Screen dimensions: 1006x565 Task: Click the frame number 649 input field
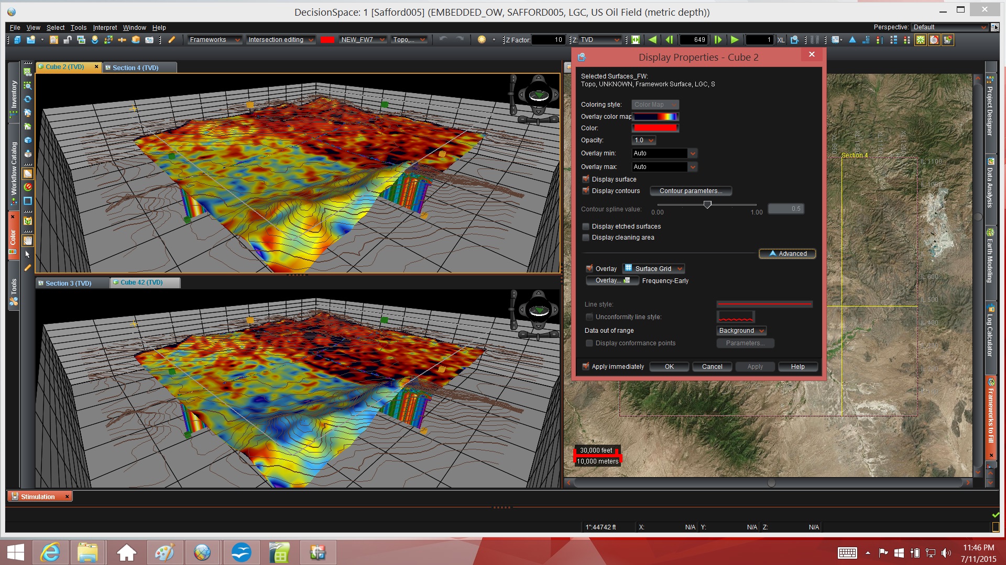coord(694,40)
